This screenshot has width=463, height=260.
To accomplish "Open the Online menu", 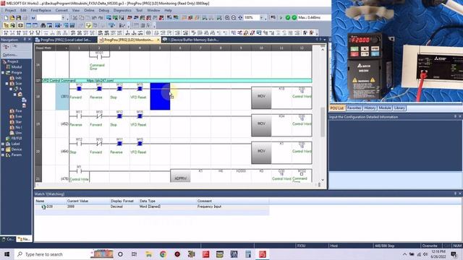I will 89,10.
